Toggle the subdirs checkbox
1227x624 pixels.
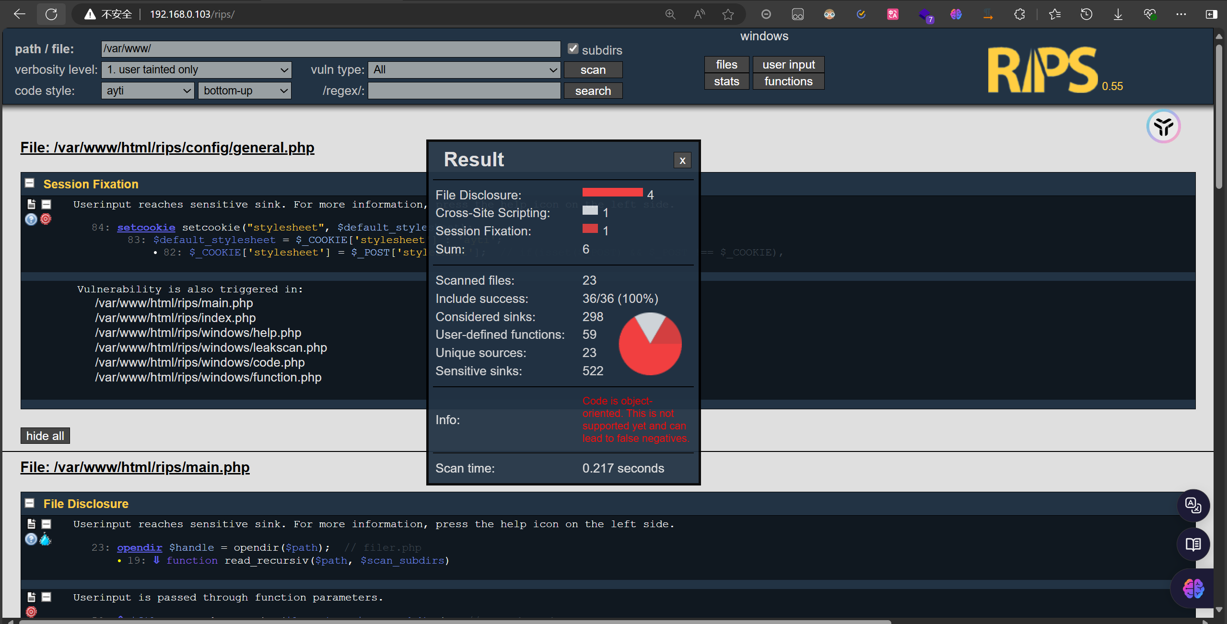573,48
